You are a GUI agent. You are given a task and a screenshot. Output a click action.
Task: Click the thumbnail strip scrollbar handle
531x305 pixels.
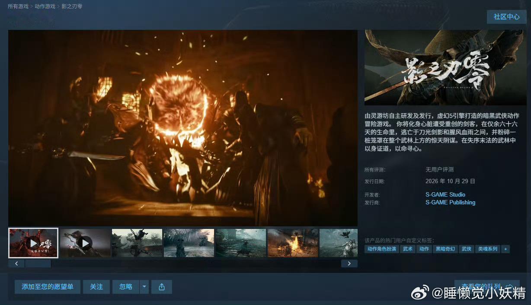point(38,264)
